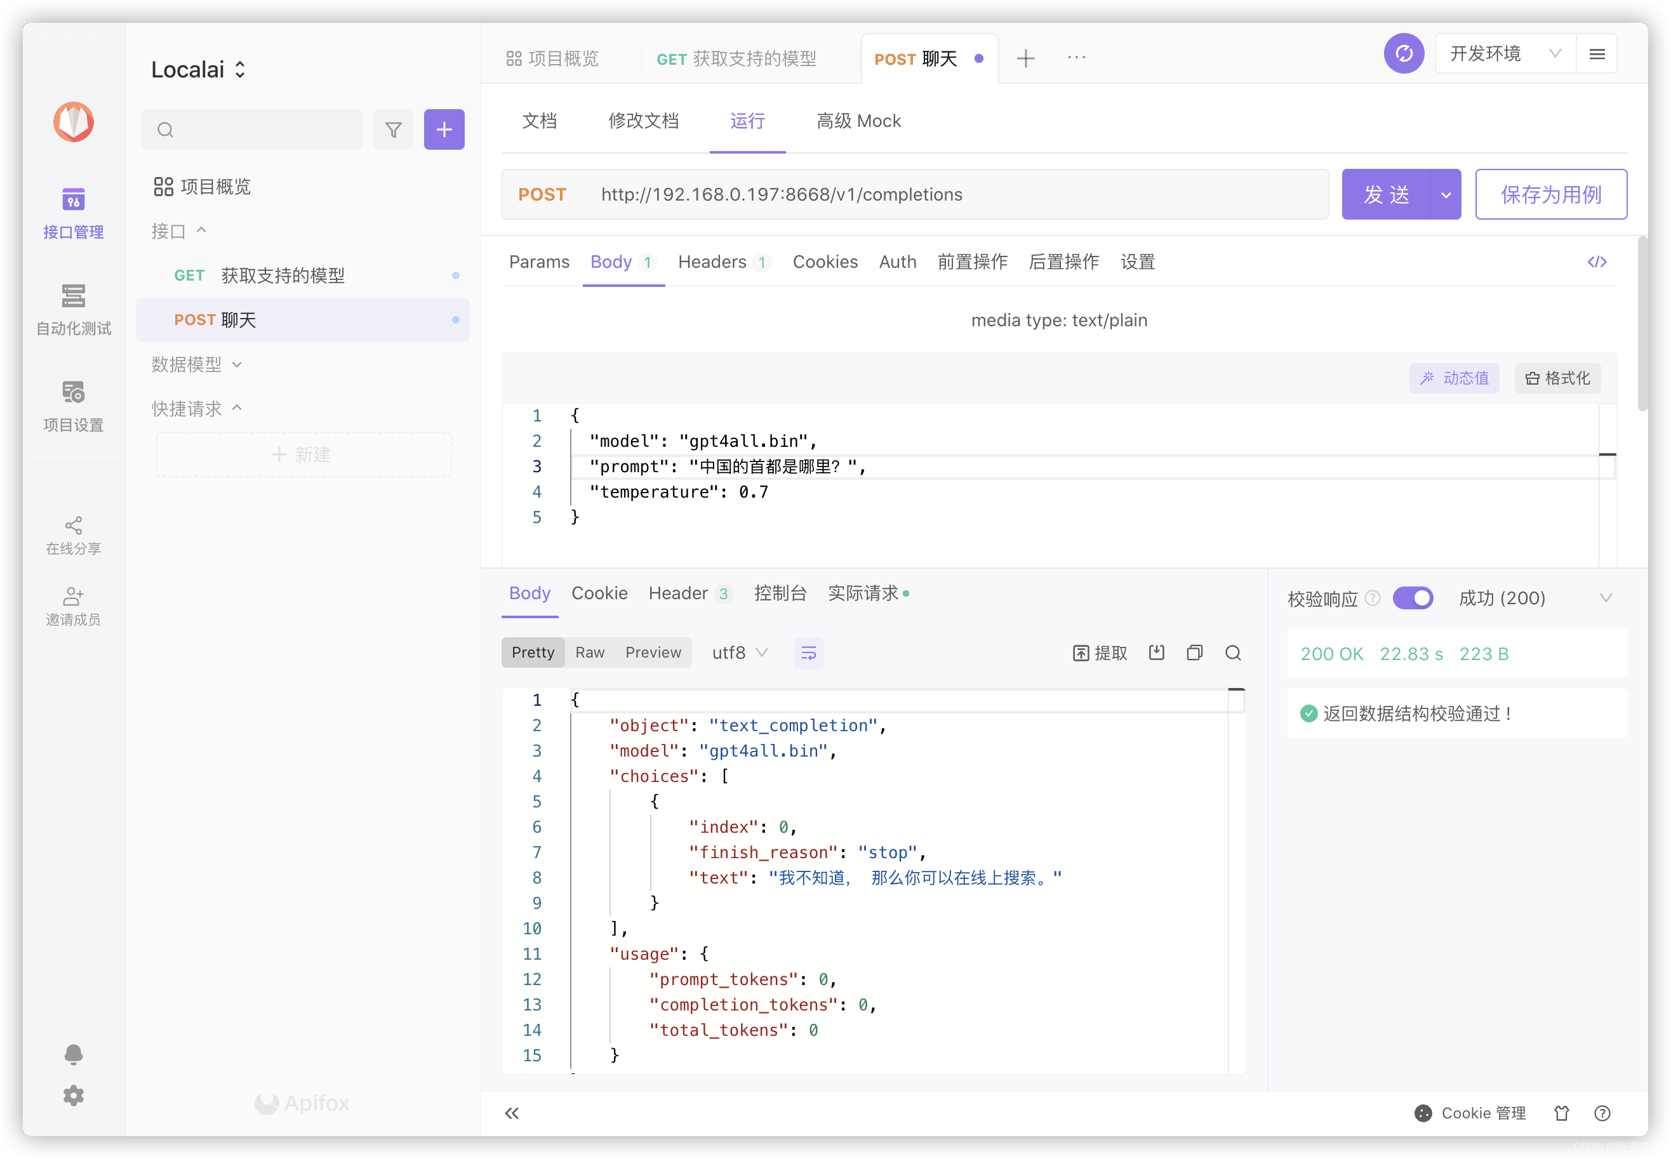The height and width of the screenshot is (1159, 1671).
Task: Open the 控制台 console tab
Action: tap(780, 593)
